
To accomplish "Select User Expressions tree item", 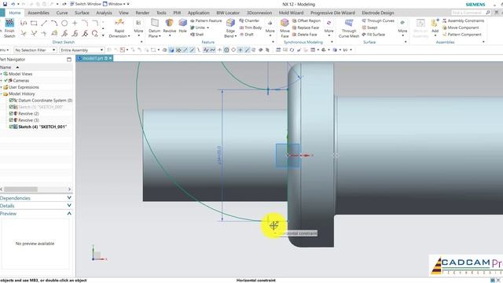I will click(24, 87).
